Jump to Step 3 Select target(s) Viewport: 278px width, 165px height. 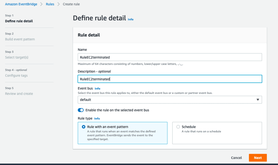click(x=17, y=57)
